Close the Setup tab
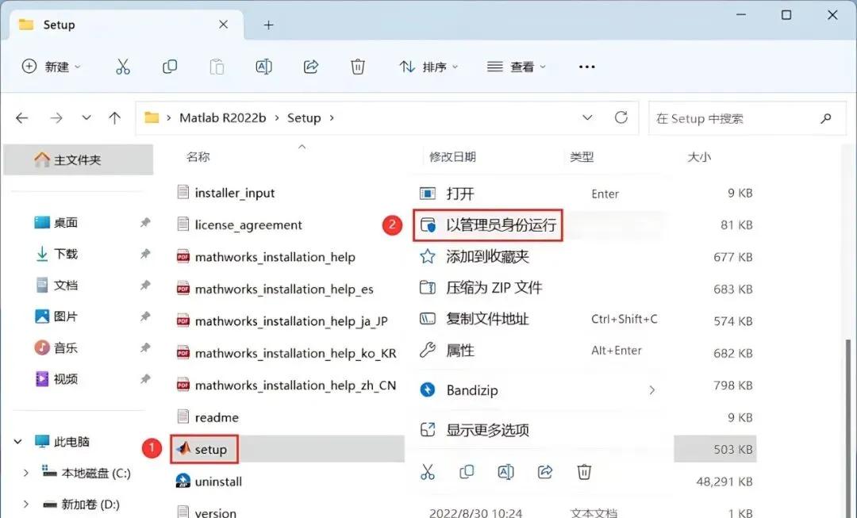 (x=223, y=25)
